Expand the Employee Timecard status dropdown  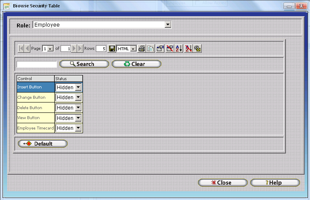[x=78, y=128]
